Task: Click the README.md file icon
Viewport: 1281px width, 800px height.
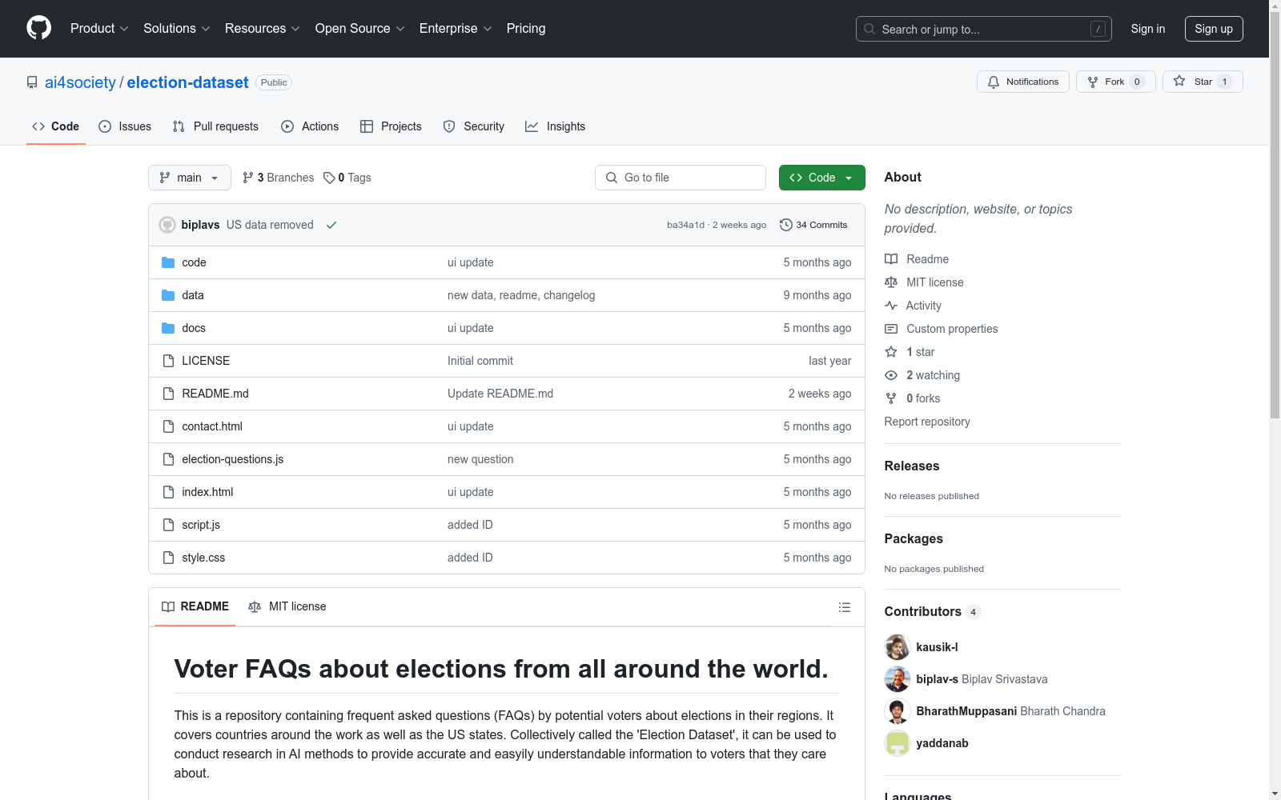Action: coord(168,394)
